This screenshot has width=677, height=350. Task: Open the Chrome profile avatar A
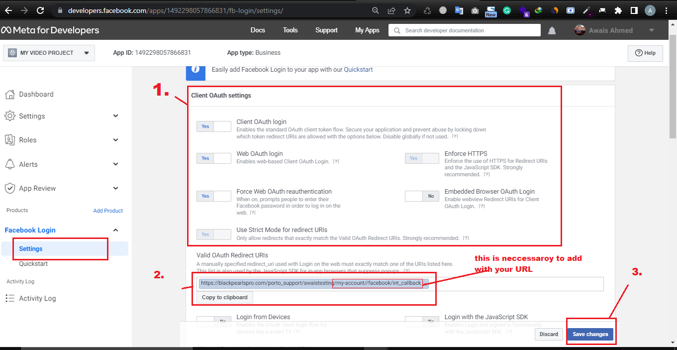650,10
